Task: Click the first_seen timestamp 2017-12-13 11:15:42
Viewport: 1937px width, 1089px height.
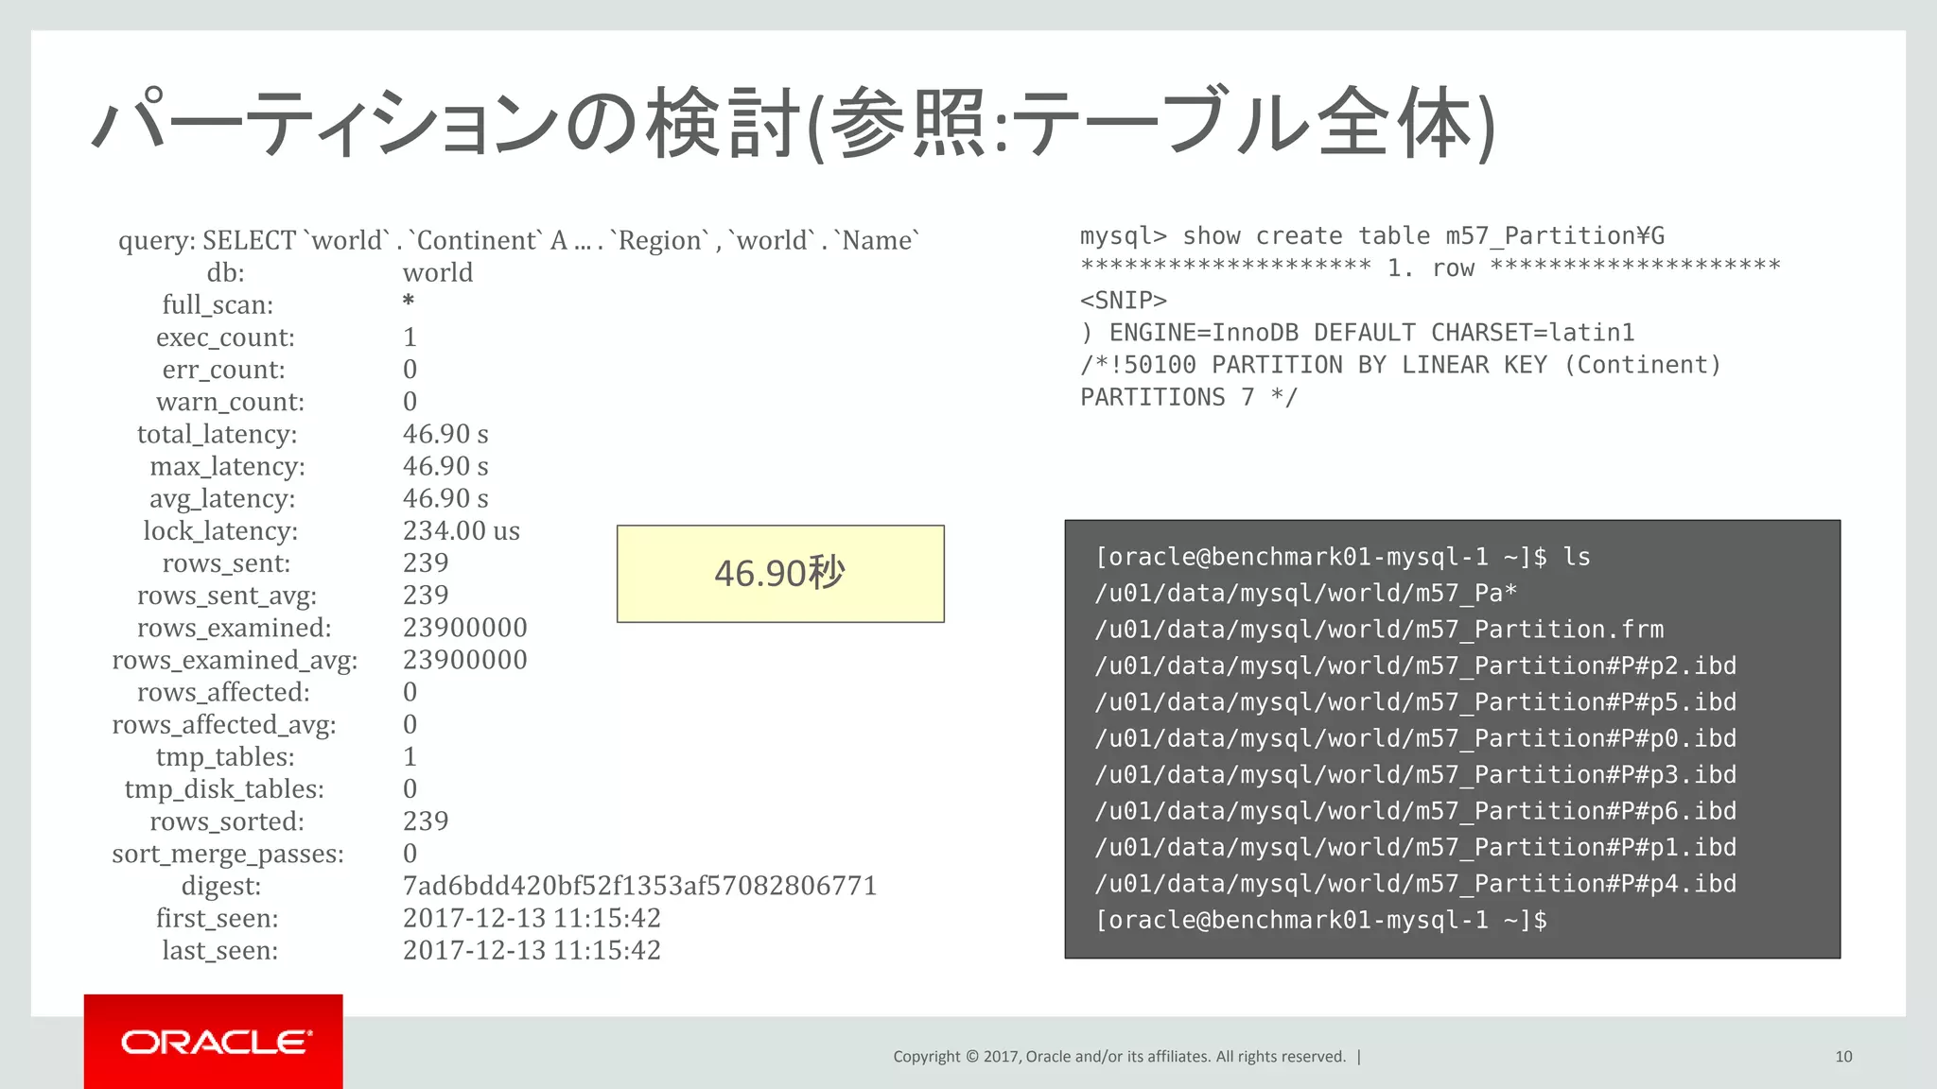Action: (532, 918)
